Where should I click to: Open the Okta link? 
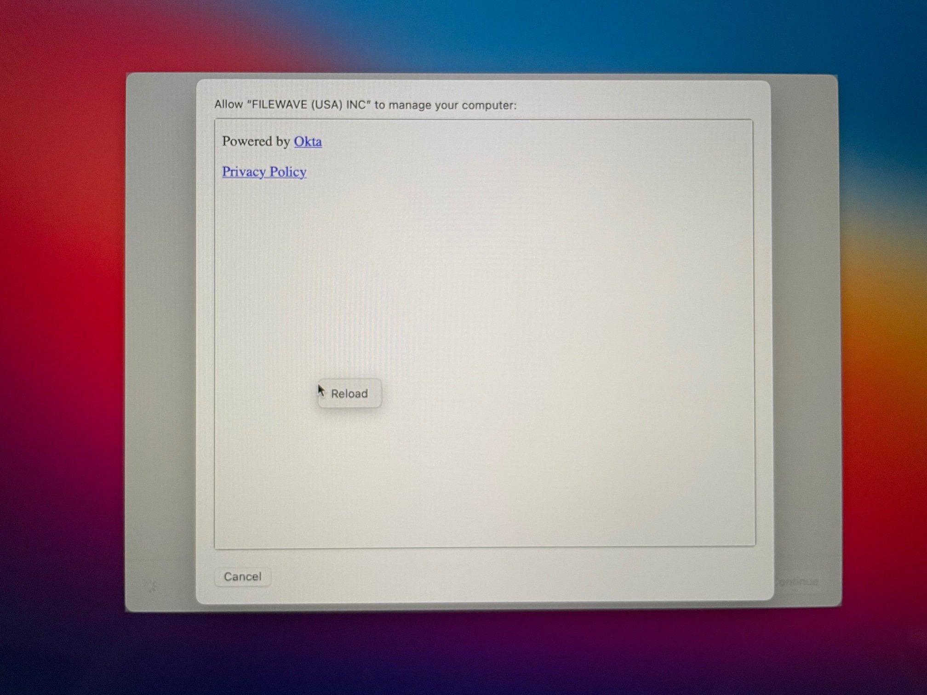pyautogui.click(x=308, y=142)
